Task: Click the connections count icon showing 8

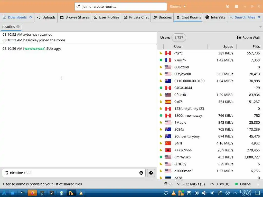Action: [167, 184]
